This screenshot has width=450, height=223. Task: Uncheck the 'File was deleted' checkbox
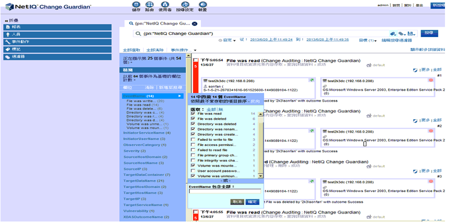pyautogui.click(x=193, y=119)
